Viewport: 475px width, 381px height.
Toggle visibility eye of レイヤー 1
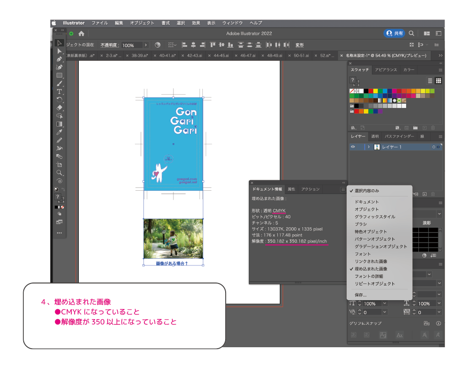pos(353,147)
